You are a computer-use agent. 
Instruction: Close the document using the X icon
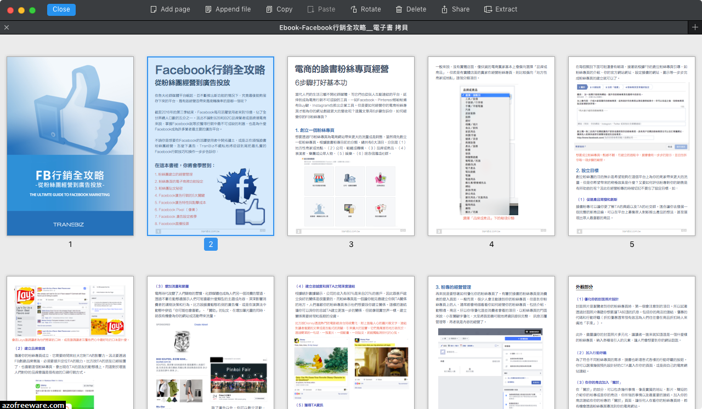coord(7,27)
